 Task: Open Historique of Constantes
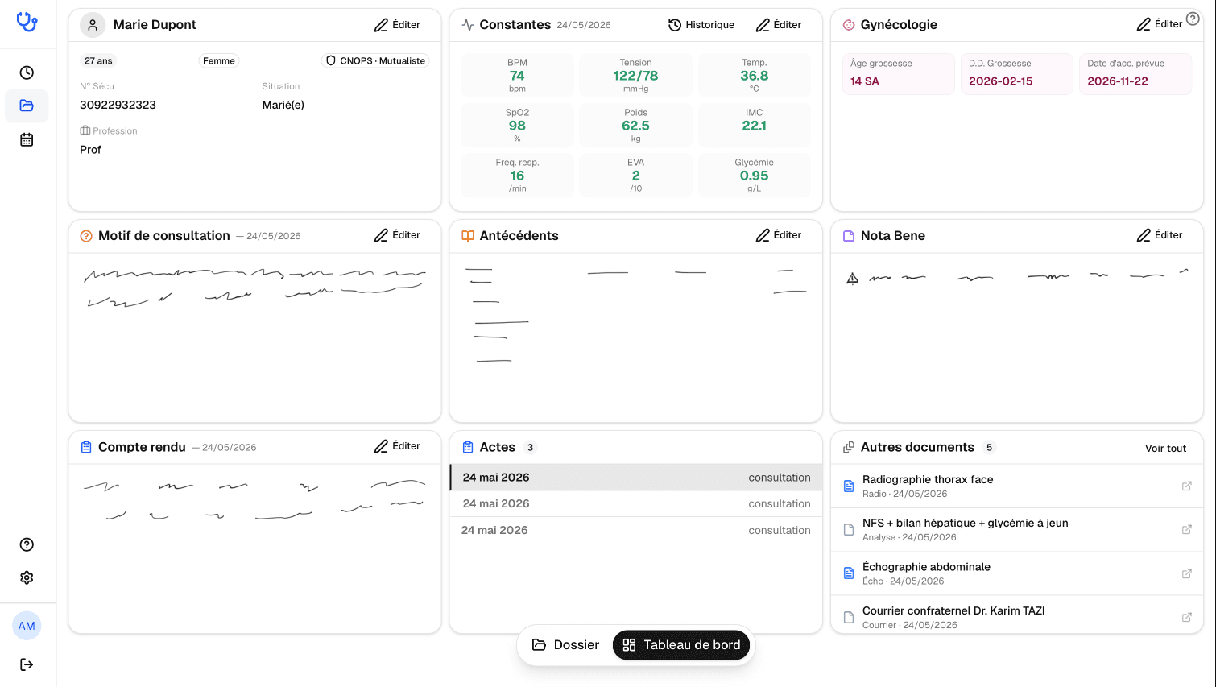pyautogui.click(x=701, y=25)
